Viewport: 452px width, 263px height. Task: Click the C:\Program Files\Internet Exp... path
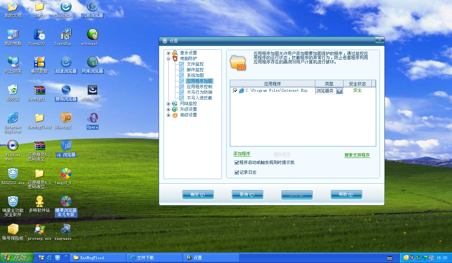point(279,91)
